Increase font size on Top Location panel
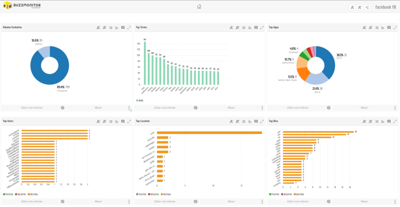This screenshot has height=207, width=400. 237,121
